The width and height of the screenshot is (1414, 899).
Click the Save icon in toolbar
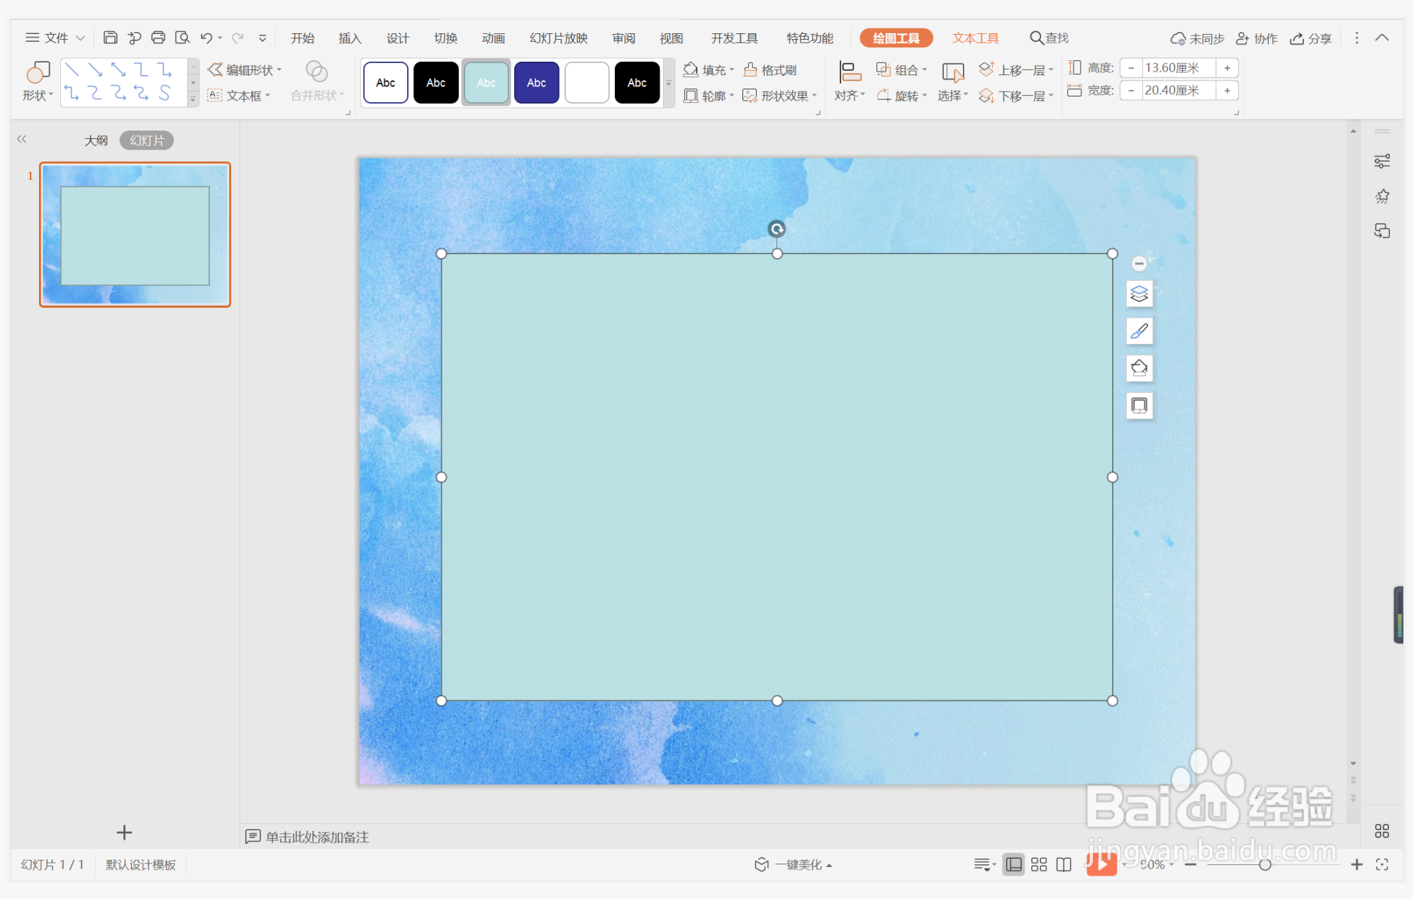click(110, 38)
